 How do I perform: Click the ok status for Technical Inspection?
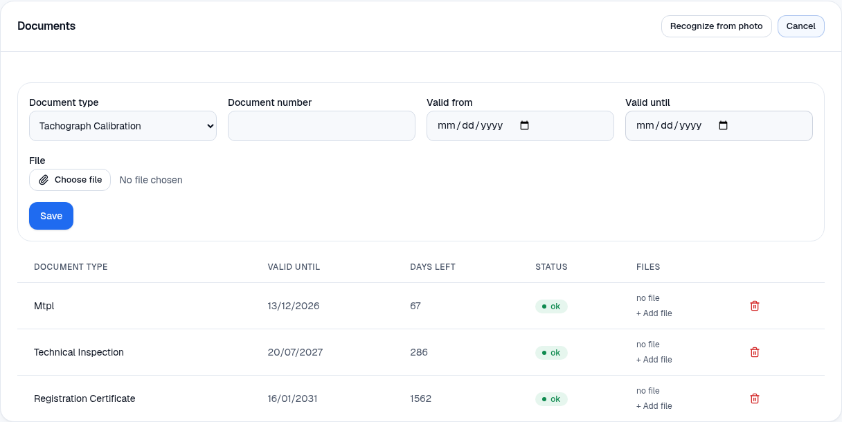[551, 353]
